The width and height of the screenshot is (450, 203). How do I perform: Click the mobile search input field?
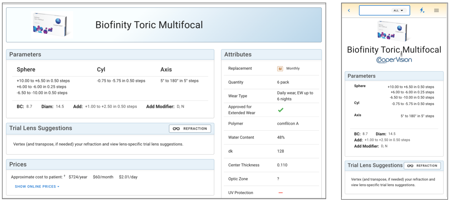tap(375, 10)
